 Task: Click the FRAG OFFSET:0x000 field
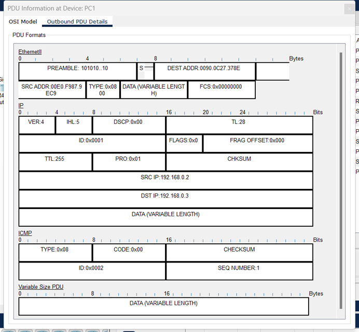[x=258, y=144]
